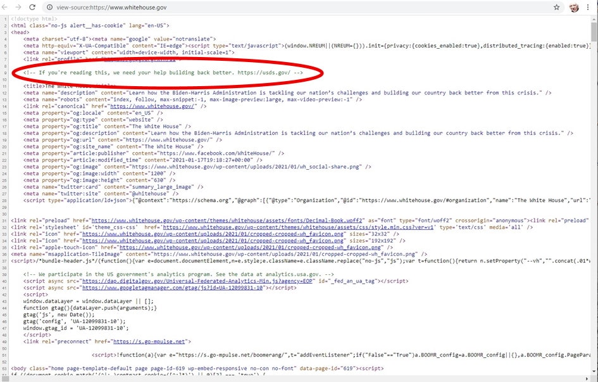The image size is (598, 382).
Task: Click the scrollbar down arrow
Action: (594, 371)
